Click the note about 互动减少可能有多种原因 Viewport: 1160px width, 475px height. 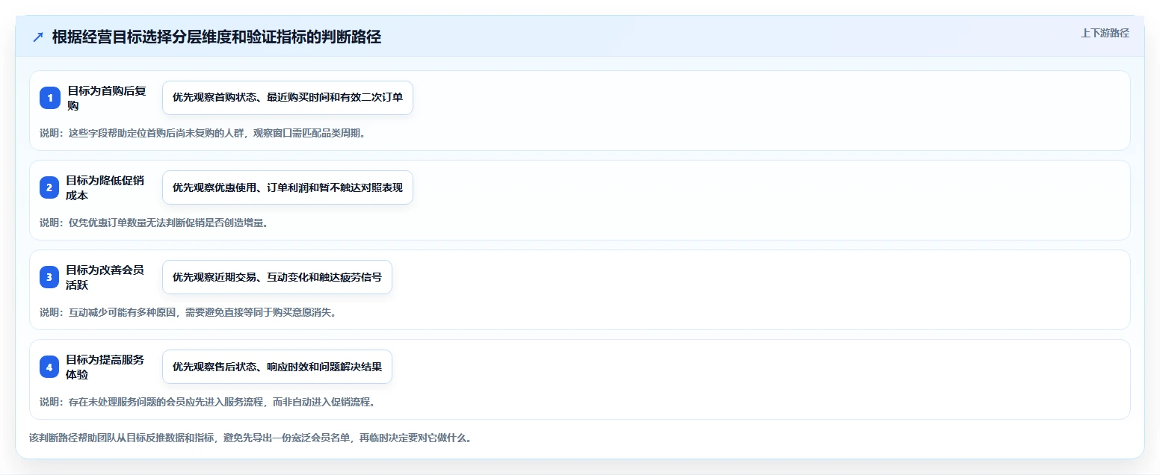(x=188, y=312)
